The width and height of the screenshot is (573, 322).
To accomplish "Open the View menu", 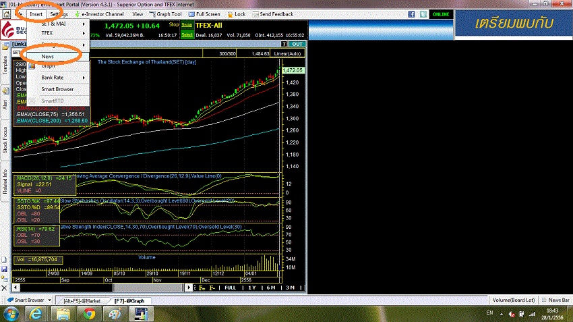I will click(x=138, y=14).
